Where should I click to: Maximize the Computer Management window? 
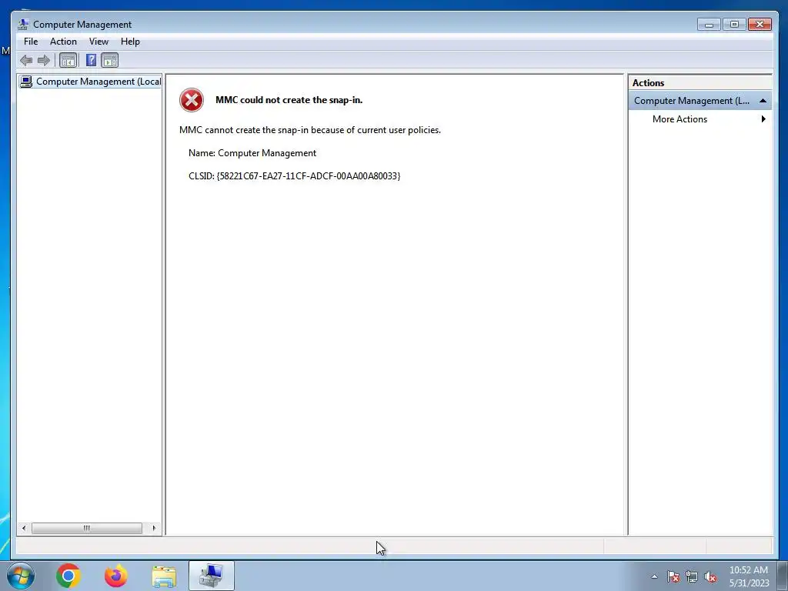click(x=734, y=24)
